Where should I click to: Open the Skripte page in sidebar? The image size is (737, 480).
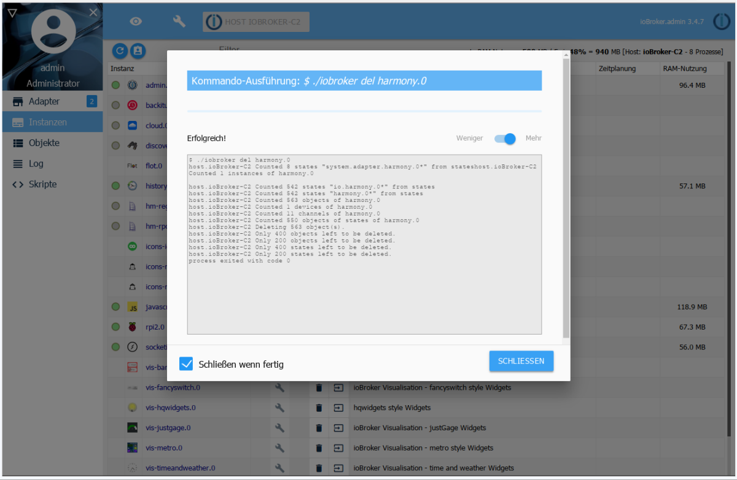point(52,184)
